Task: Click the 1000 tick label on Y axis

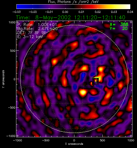Action: click(12, 22)
